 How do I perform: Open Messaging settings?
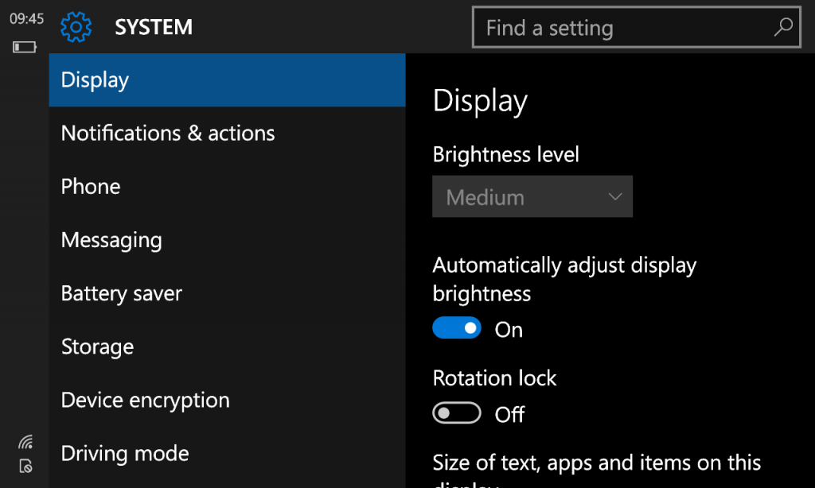227,240
